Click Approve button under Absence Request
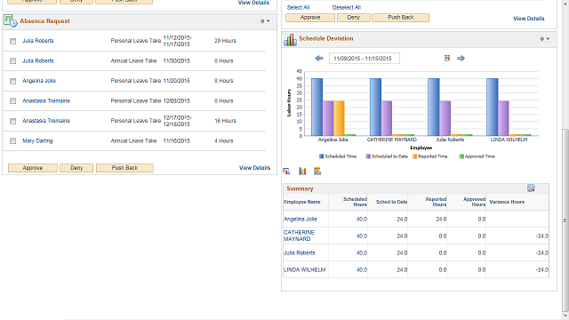This screenshot has width=569, height=320. click(33, 168)
